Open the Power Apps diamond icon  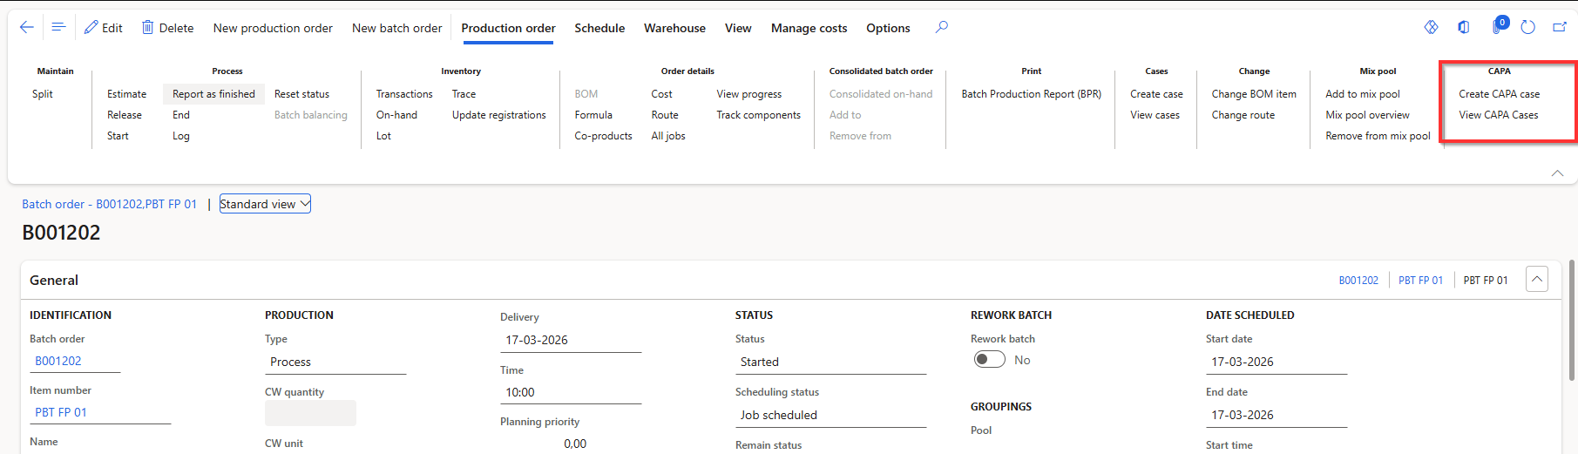1431,27
